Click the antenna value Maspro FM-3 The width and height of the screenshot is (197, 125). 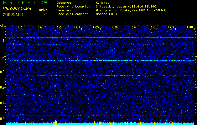[106, 14]
